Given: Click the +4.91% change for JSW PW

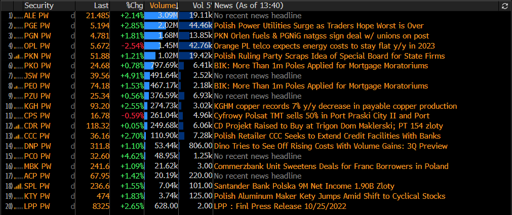Looking at the screenshot, I should pyautogui.click(x=132, y=76).
